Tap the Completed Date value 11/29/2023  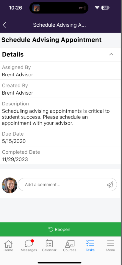pos(15,159)
